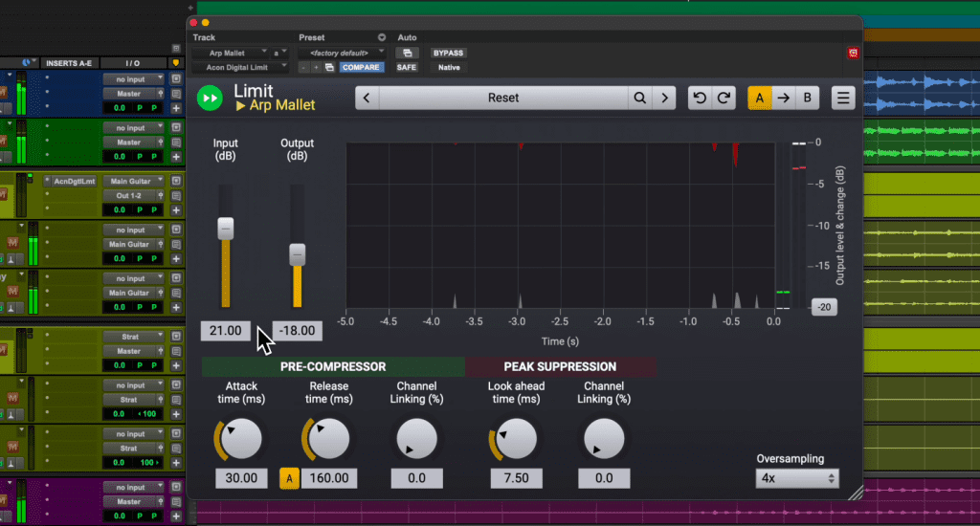The height and width of the screenshot is (526, 980).
Task: Click the yellow shield icon above I/O column
Action: coord(176,63)
